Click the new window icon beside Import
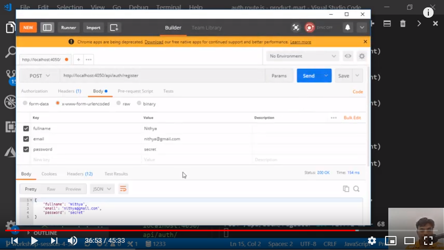Screen dimensions: 444x250 pyautogui.click(x=114, y=28)
